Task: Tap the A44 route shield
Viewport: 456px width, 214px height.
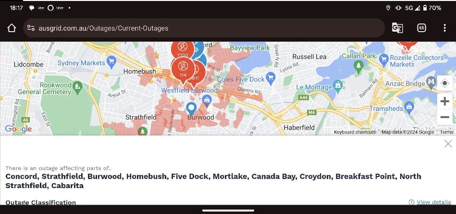Action: 304,97
